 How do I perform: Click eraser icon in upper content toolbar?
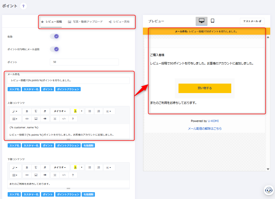pos(45,111)
